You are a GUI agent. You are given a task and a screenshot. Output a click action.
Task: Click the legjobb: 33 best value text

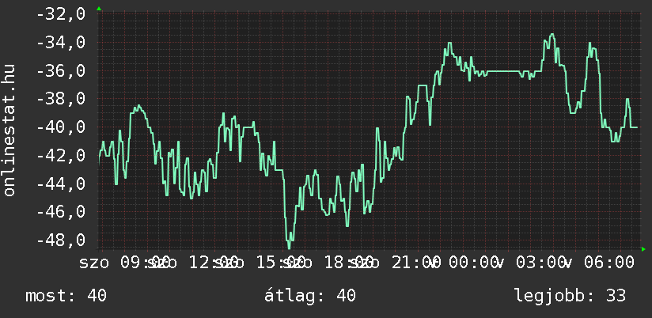coord(570,296)
